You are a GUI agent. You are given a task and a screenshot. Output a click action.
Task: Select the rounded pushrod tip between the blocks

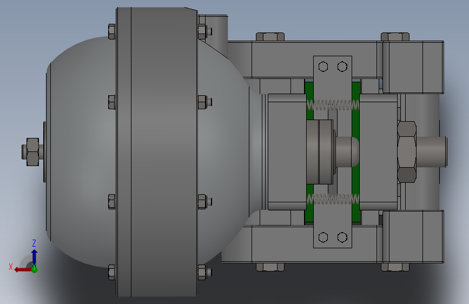347,151
